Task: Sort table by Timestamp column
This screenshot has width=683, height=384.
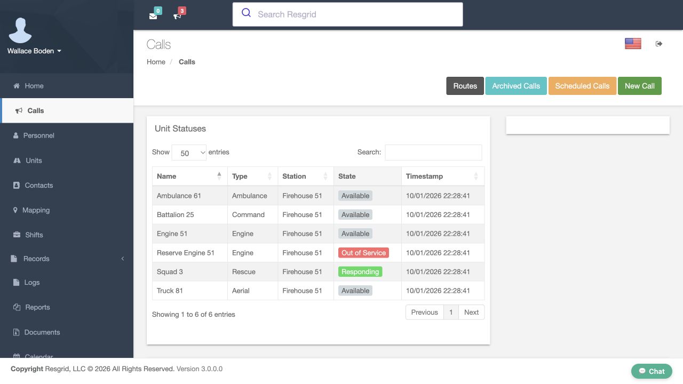Action: 443,176
